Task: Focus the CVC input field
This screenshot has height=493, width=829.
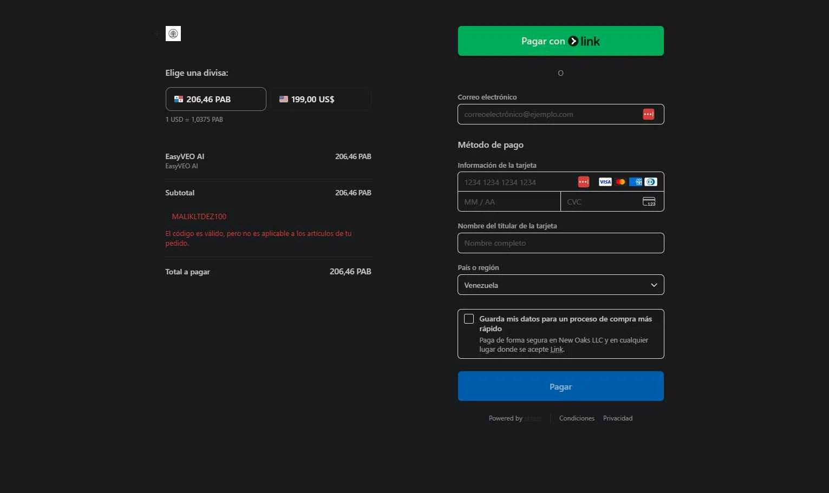Action: click(612, 202)
